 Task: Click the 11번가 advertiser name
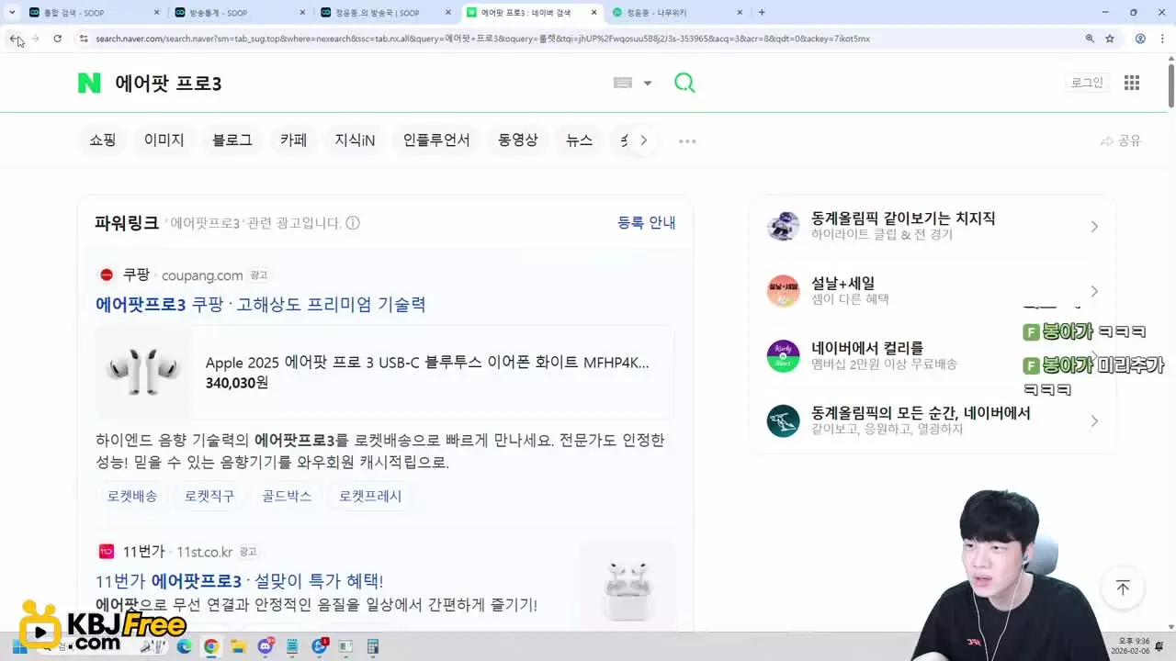coord(144,552)
